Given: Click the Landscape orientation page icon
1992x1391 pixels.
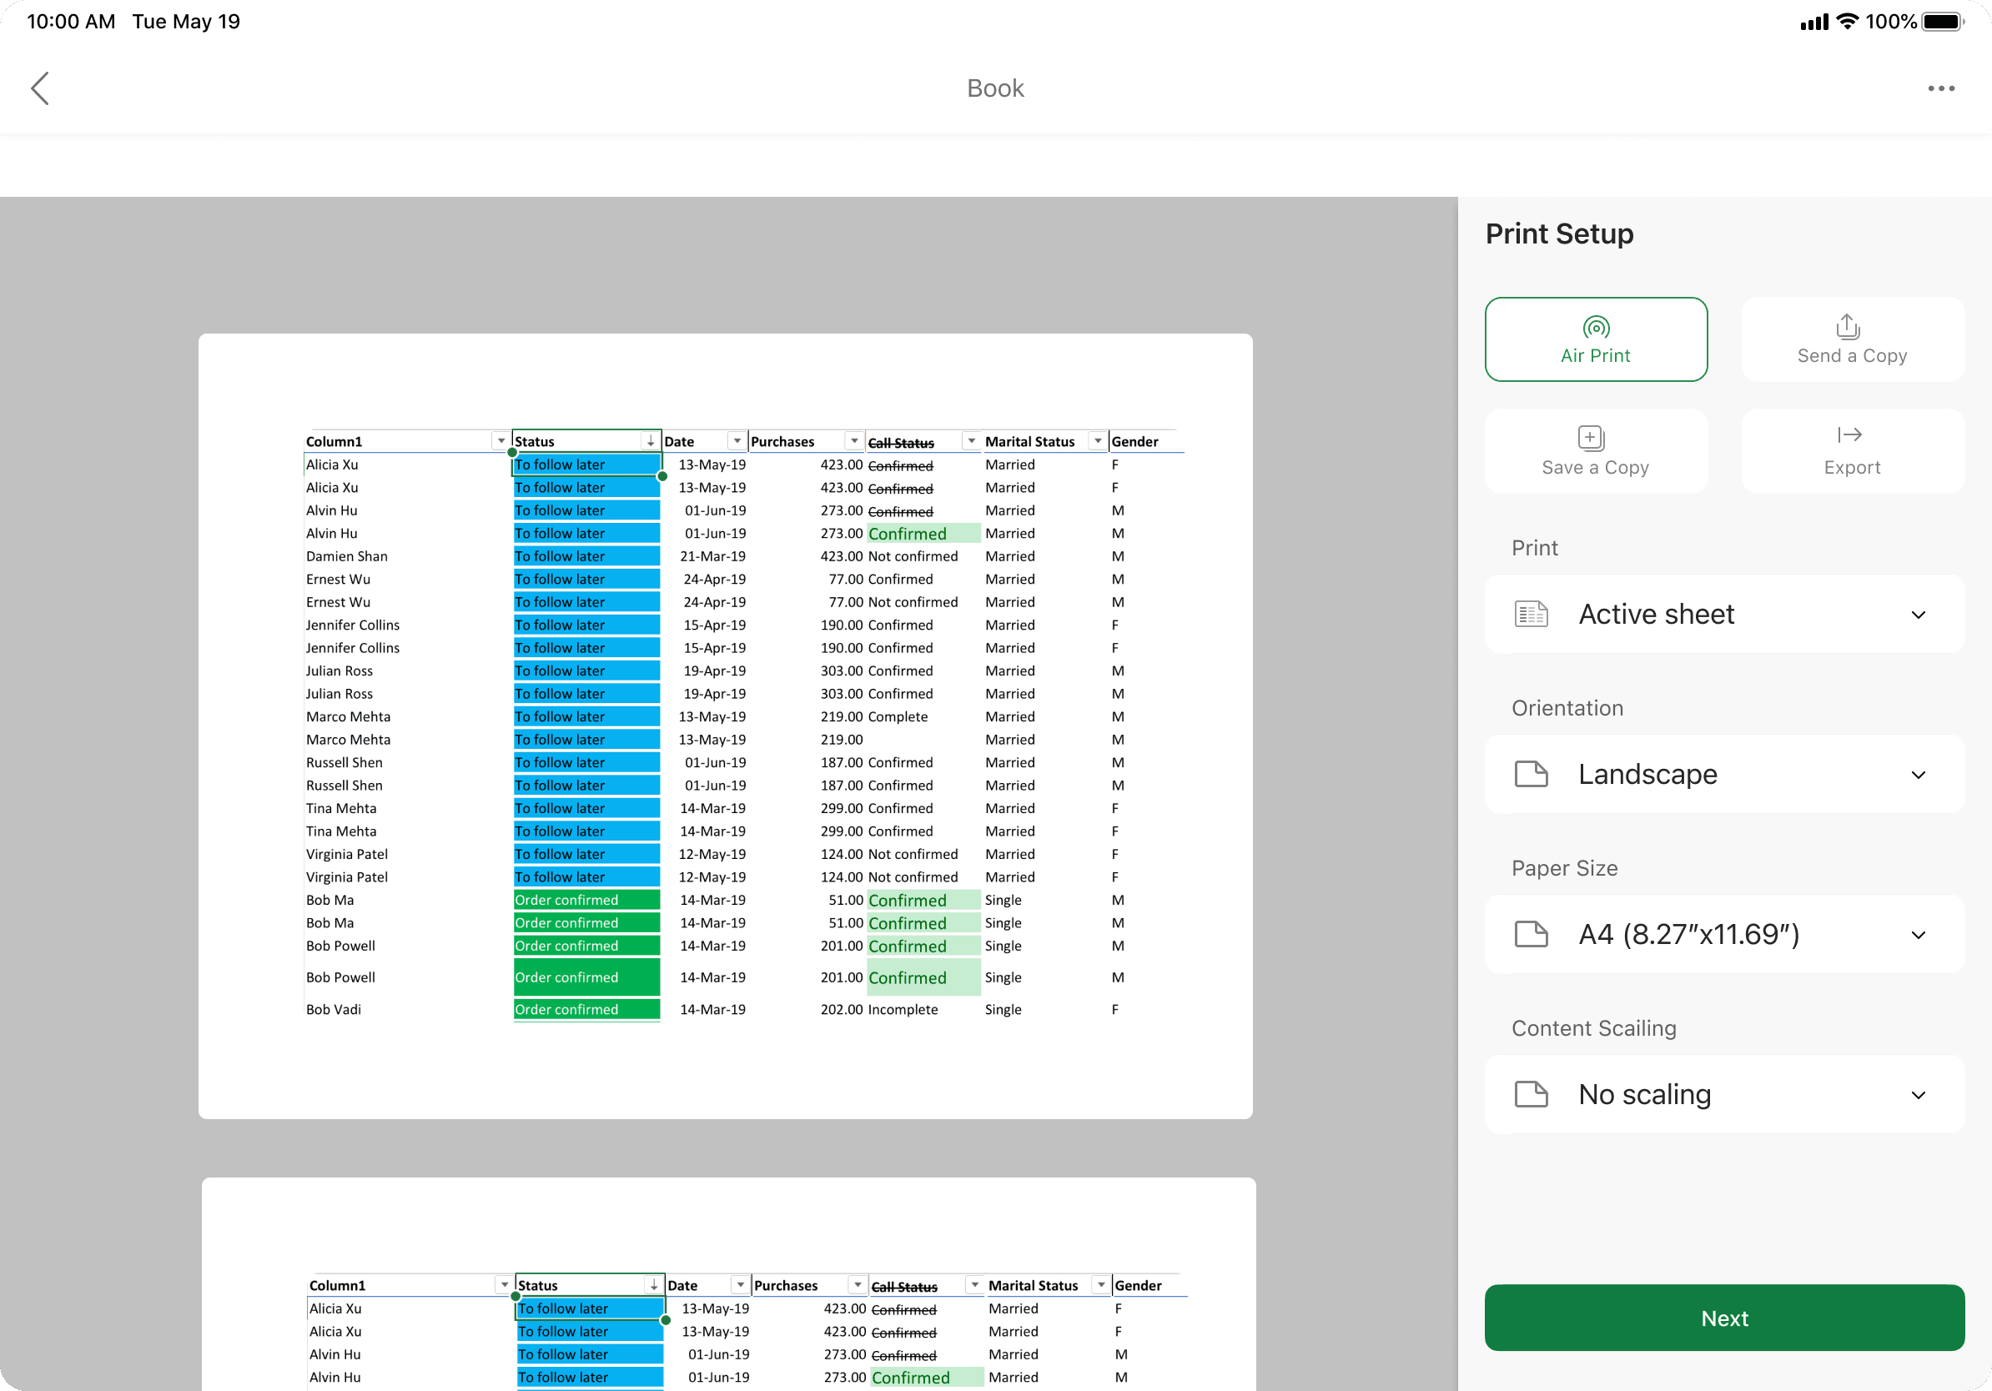Looking at the screenshot, I should tap(1532, 774).
